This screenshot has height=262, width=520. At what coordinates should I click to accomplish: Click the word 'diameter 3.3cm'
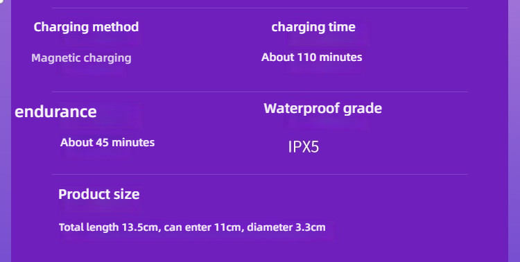point(286,227)
